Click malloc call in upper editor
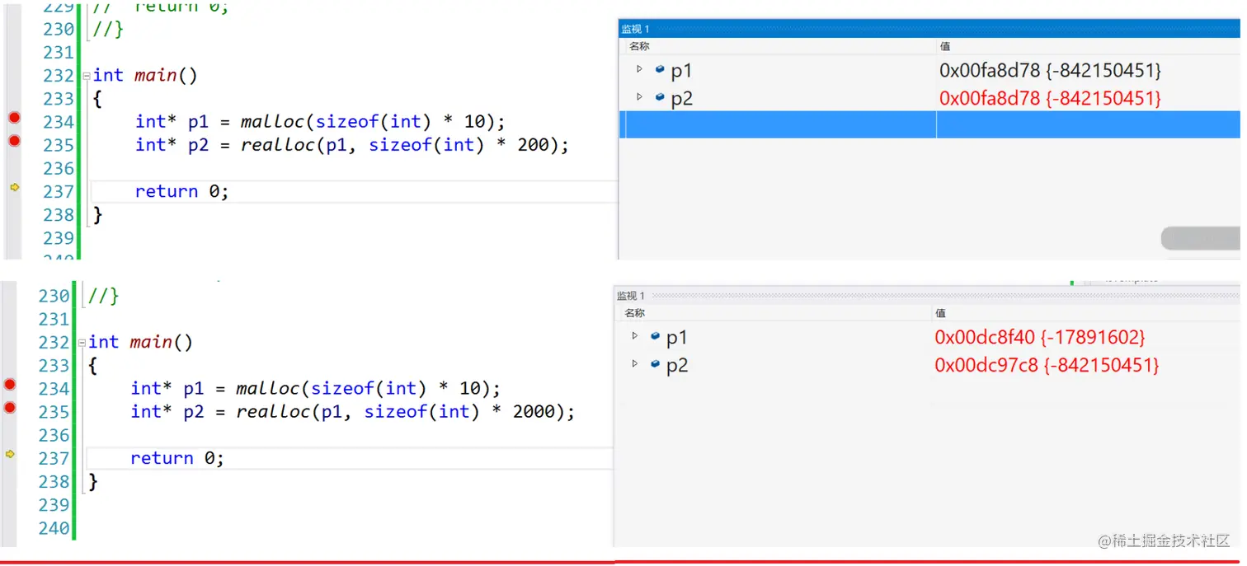The image size is (1247, 566). click(x=272, y=122)
